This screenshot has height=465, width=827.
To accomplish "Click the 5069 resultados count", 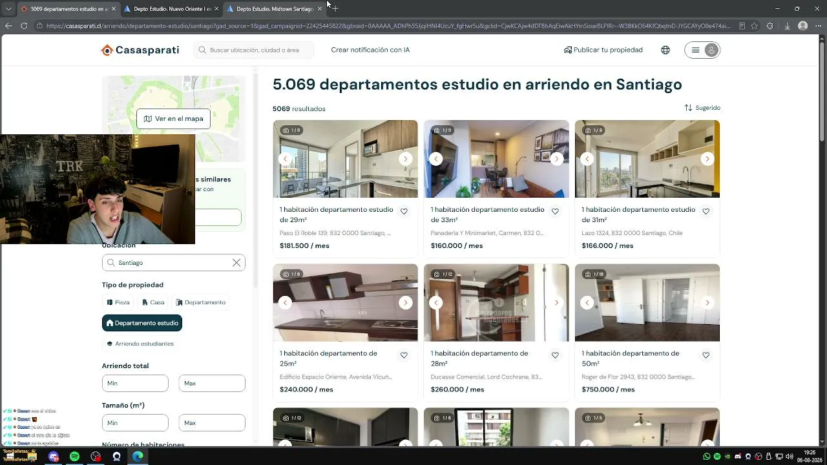I will tap(299, 109).
